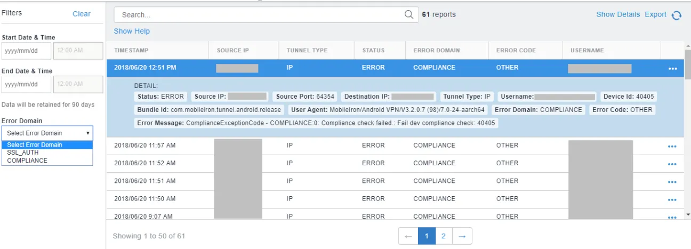691x249 pixels.
Task: Click Show Details link
Action: (x=618, y=14)
